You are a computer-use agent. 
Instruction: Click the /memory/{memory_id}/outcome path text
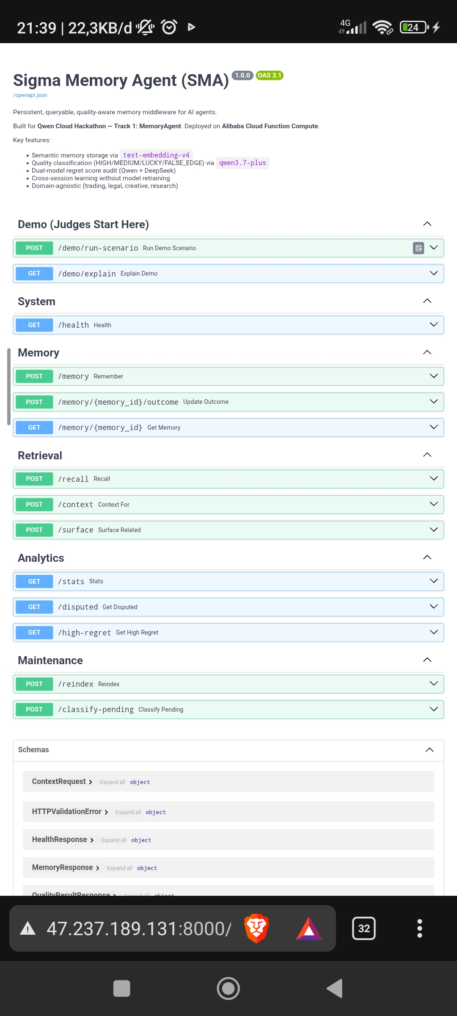[x=118, y=402]
